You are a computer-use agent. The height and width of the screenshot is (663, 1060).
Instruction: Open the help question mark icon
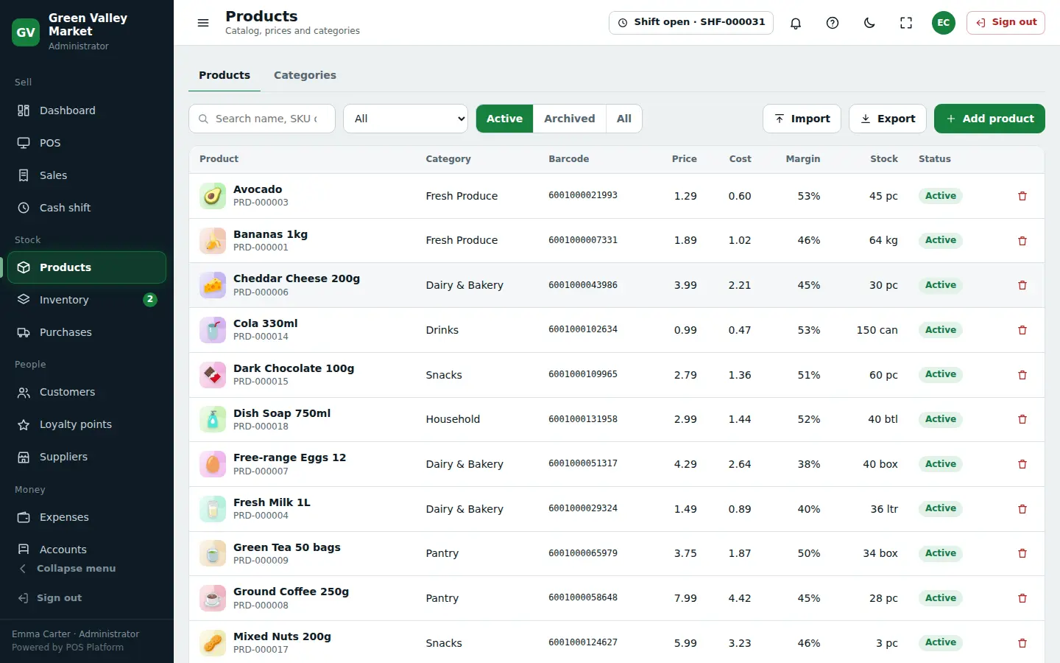(833, 23)
